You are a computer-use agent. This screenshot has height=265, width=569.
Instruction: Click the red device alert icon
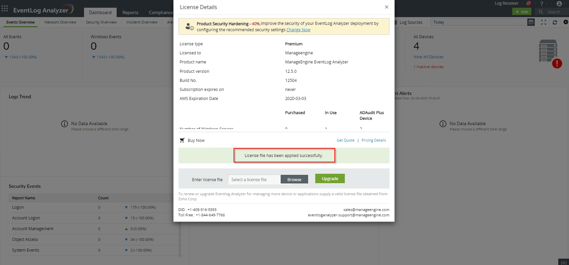(x=557, y=63)
